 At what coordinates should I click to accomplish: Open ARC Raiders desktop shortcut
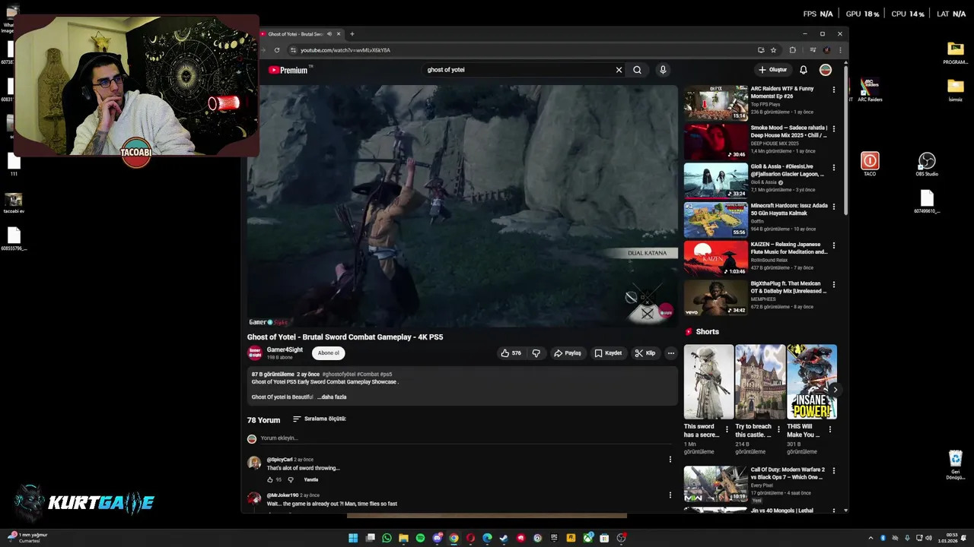click(x=870, y=90)
